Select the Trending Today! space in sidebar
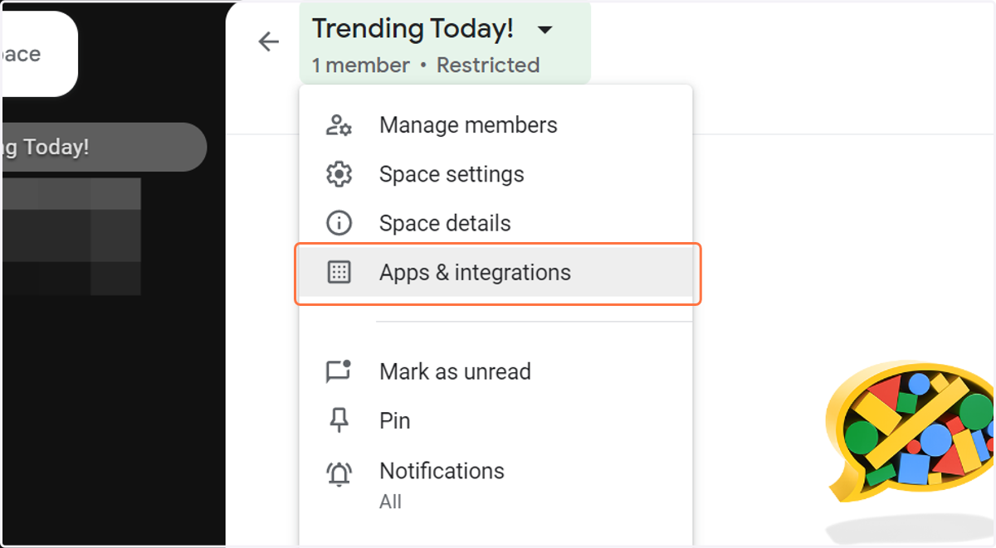Screen dimensions: 996x548 (x=105, y=147)
